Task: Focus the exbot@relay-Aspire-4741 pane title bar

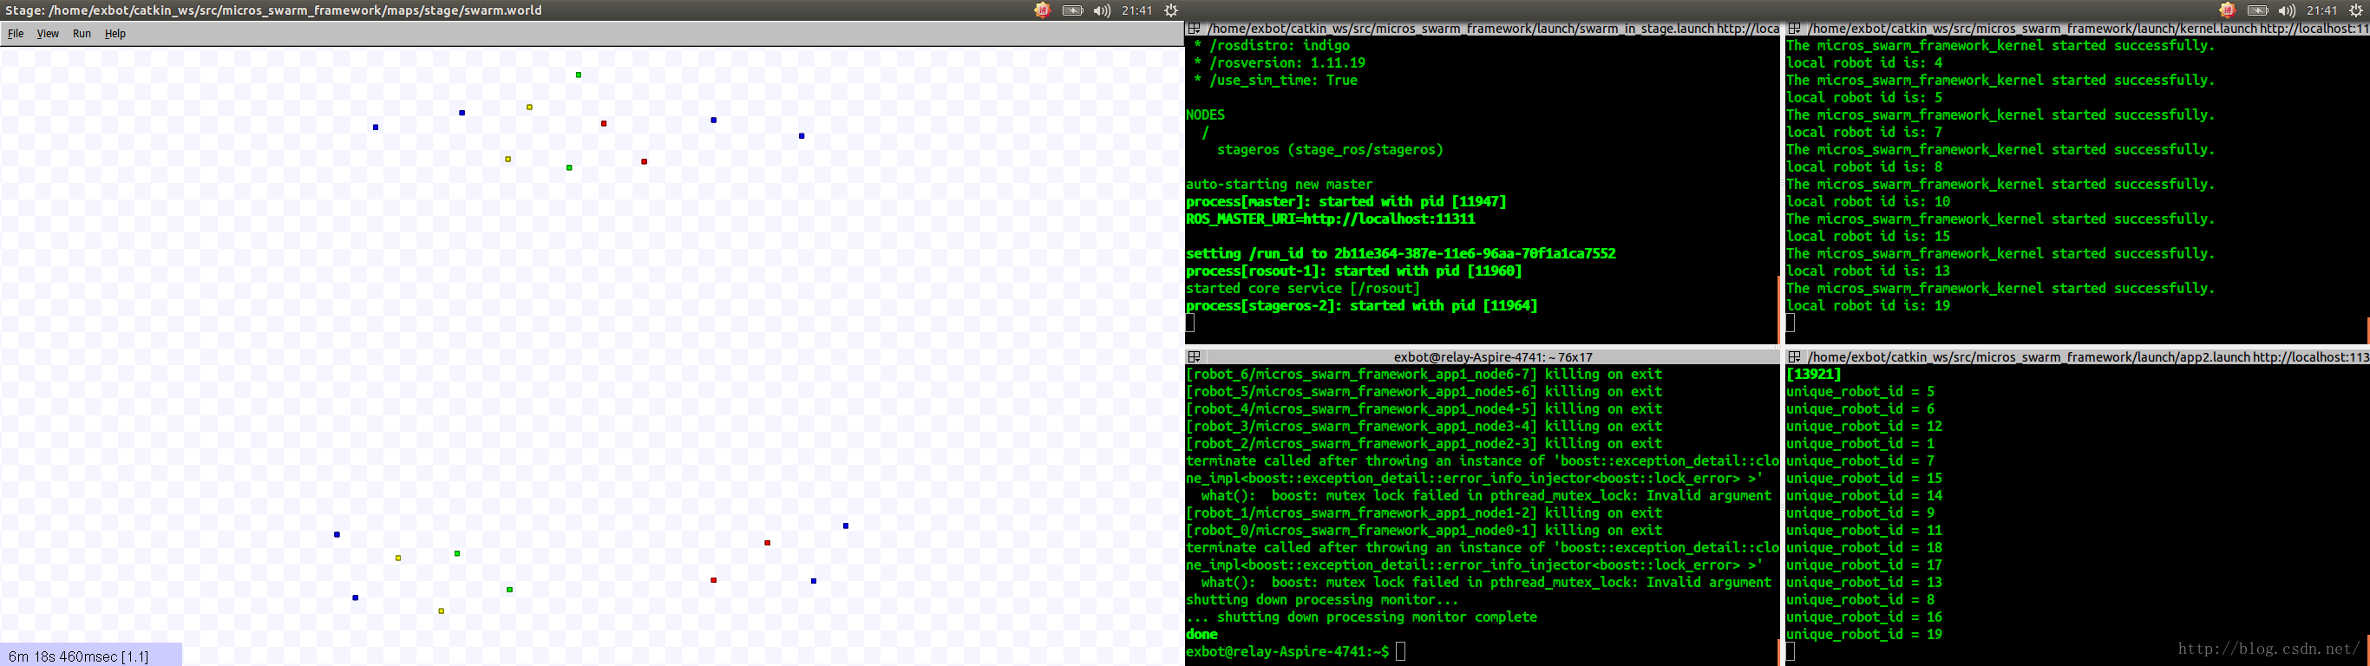Action: tap(1483, 357)
